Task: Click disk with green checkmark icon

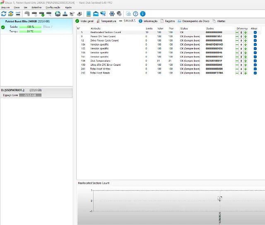Action: tap(41, 14)
